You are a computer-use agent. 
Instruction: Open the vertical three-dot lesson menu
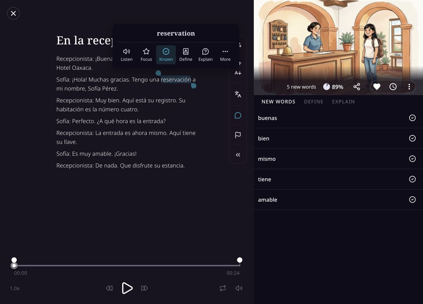409,87
